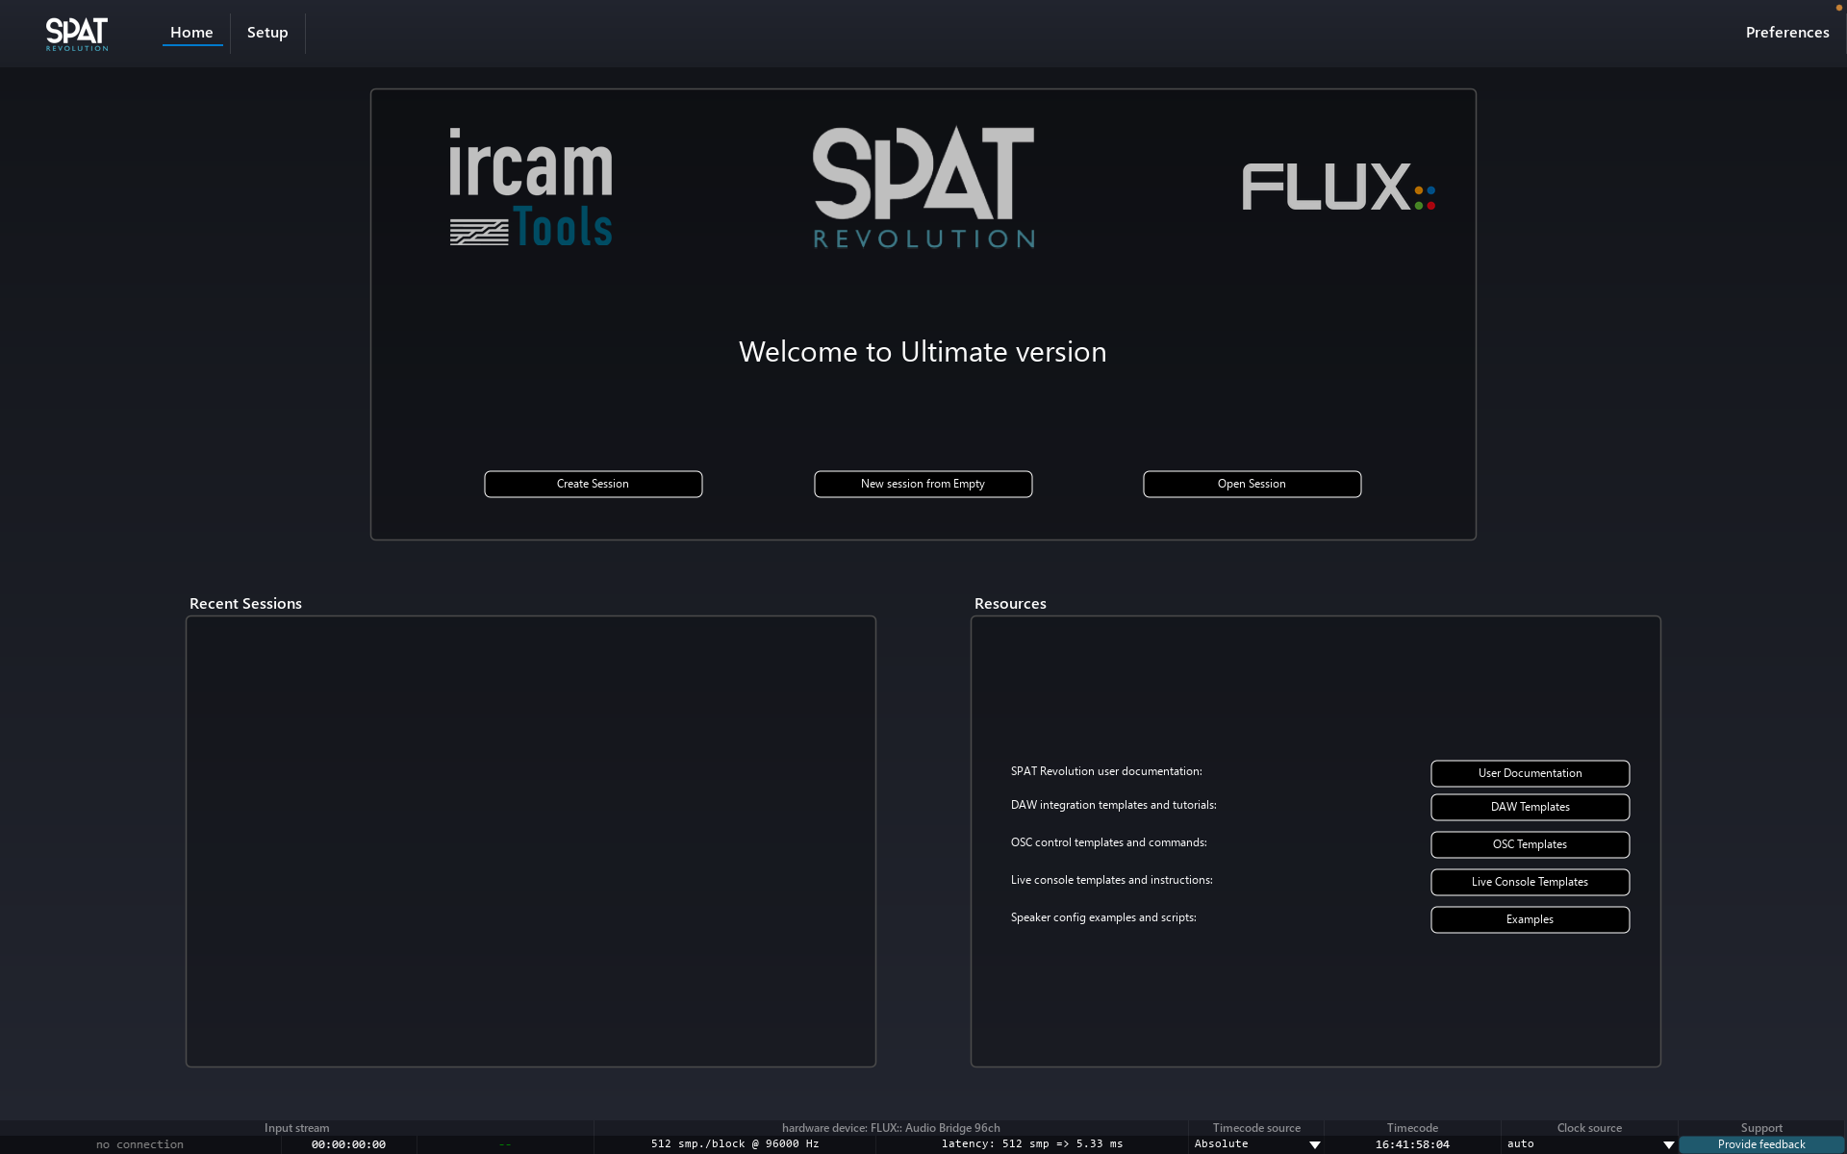
Task: Switch to the Home tab
Action: click(x=191, y=33)
